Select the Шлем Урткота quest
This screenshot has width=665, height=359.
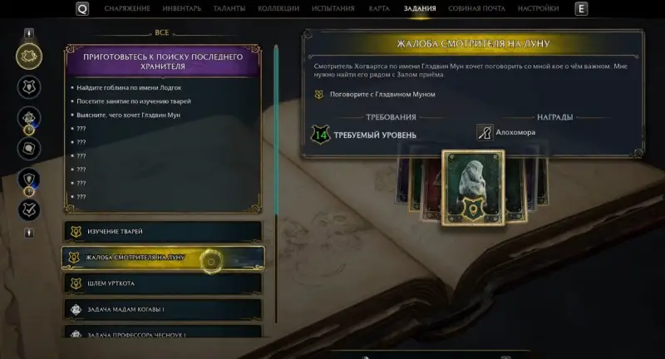[x=163, y=283]
